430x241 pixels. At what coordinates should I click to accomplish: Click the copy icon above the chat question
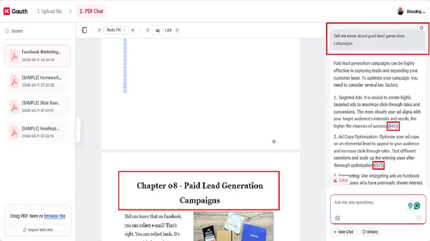tap(421, 28)
